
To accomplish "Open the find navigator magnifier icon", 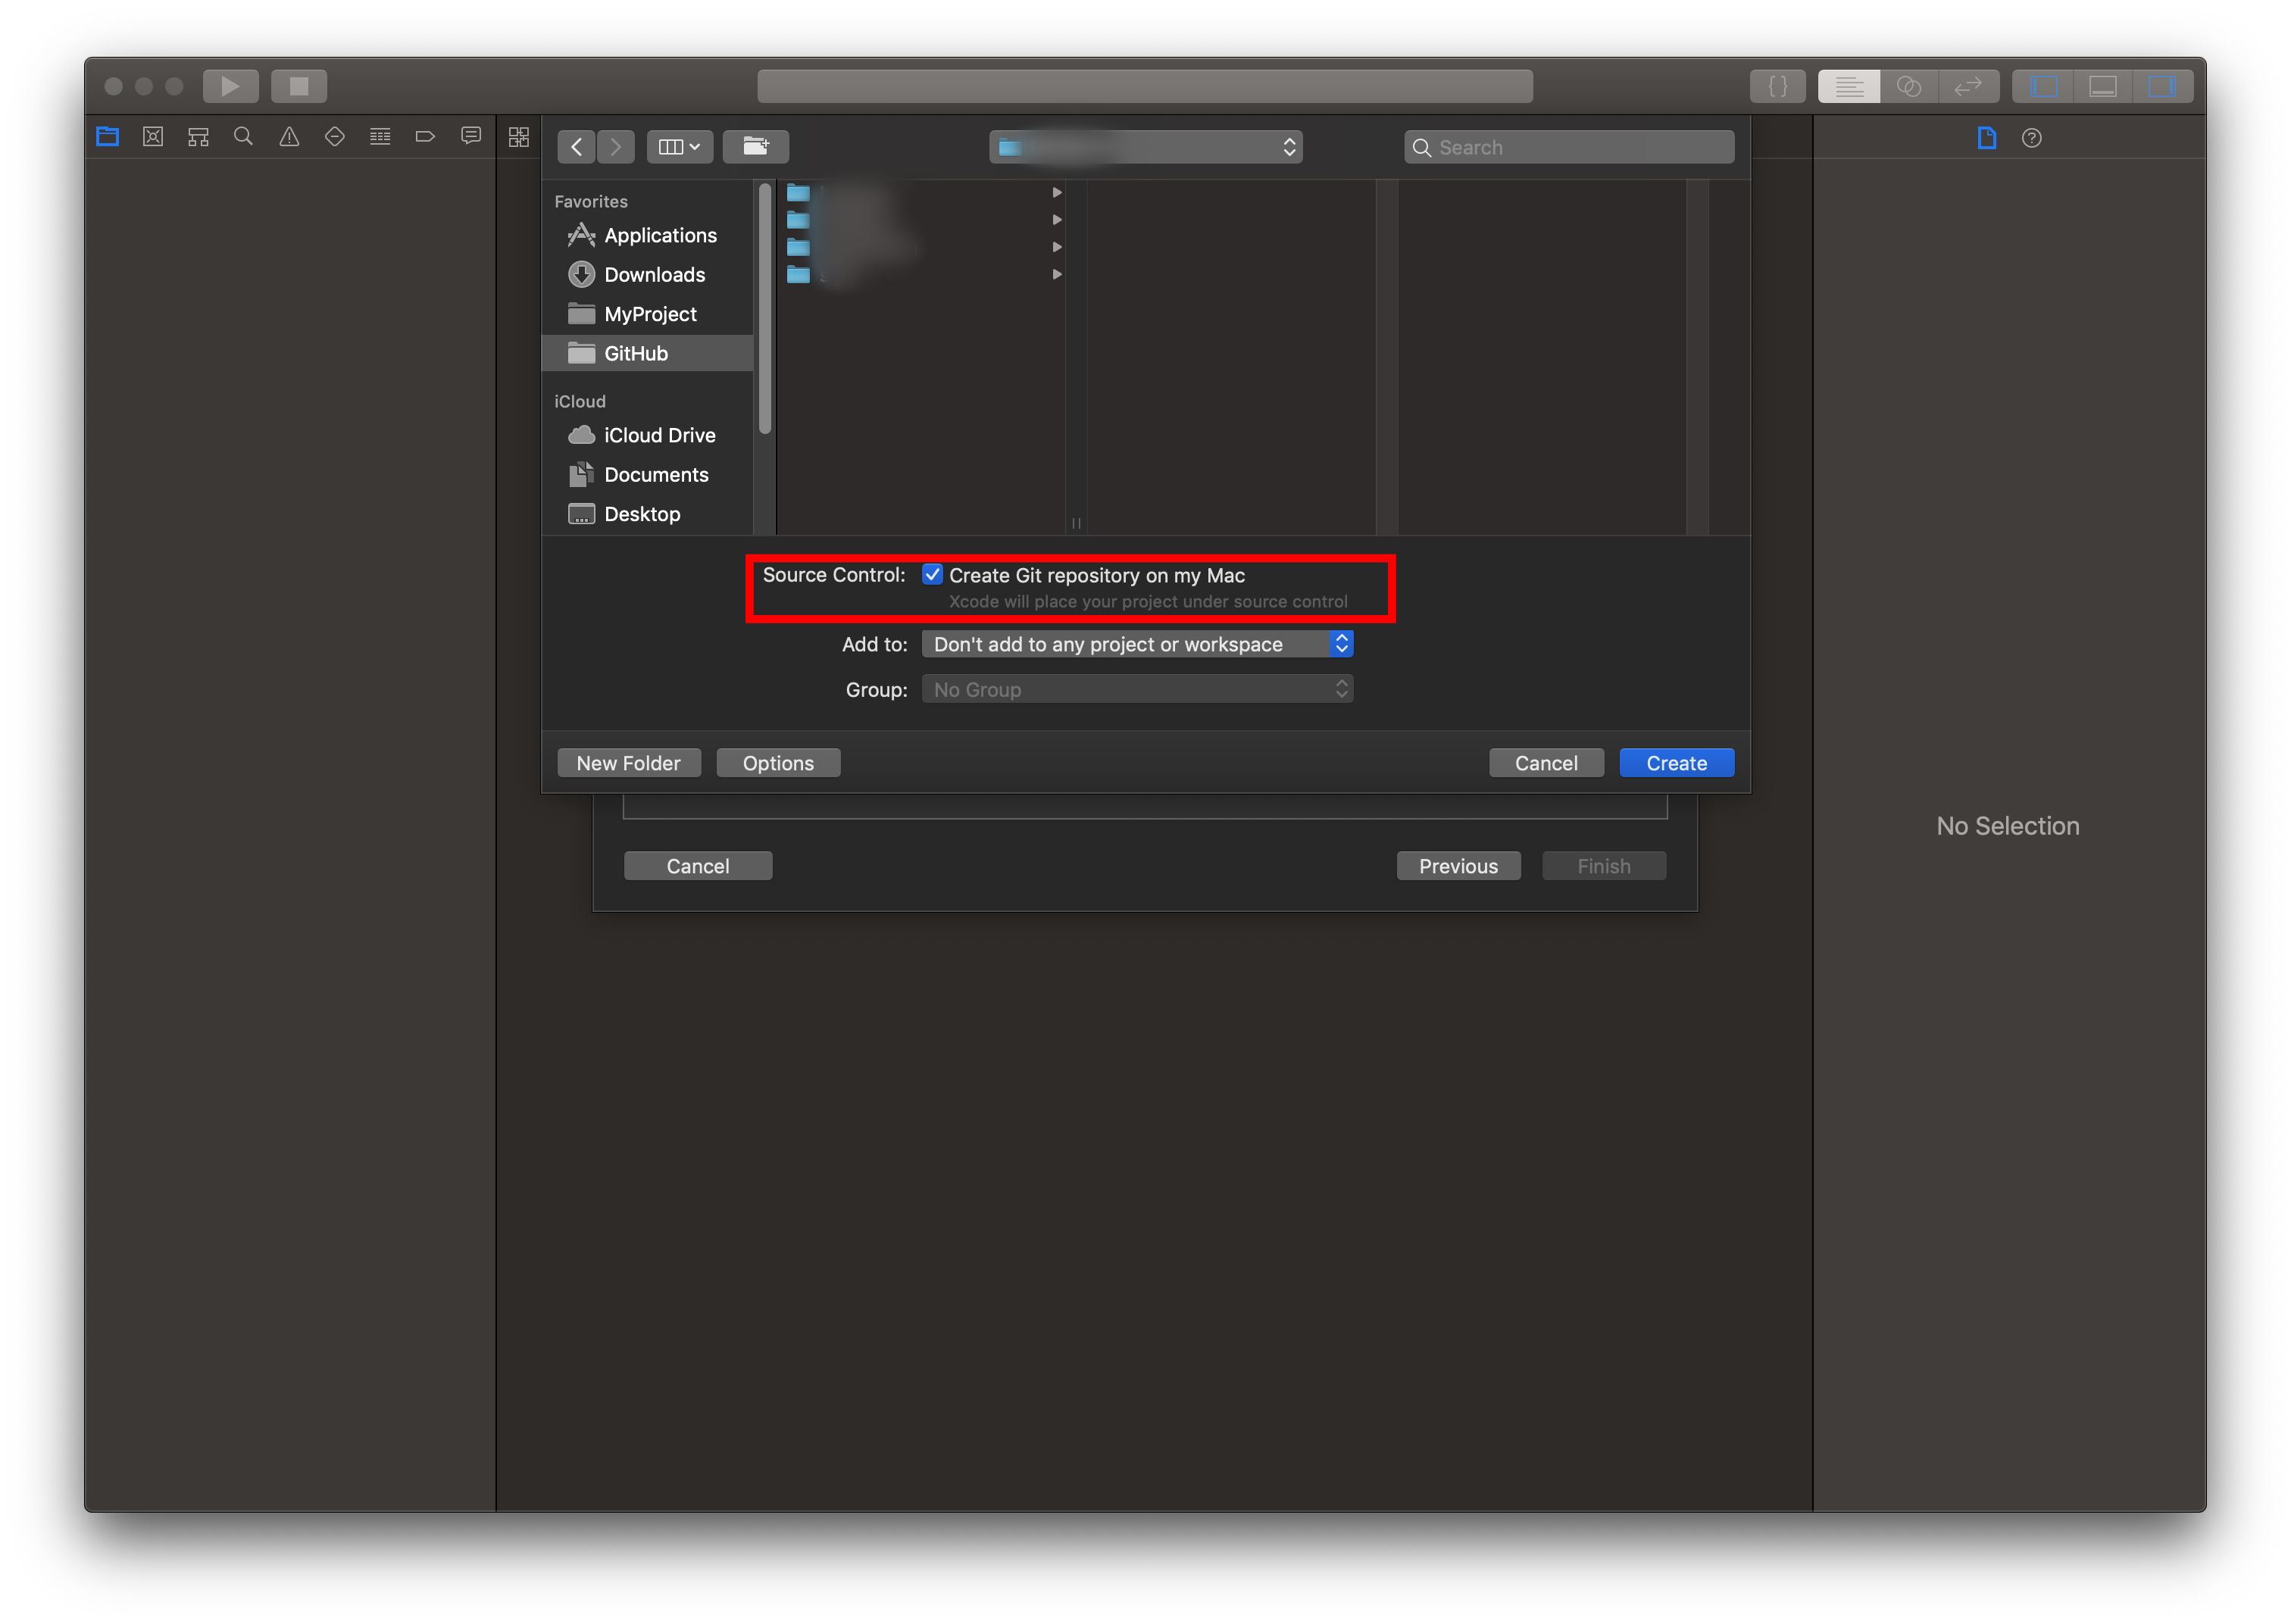I will 243,137.
